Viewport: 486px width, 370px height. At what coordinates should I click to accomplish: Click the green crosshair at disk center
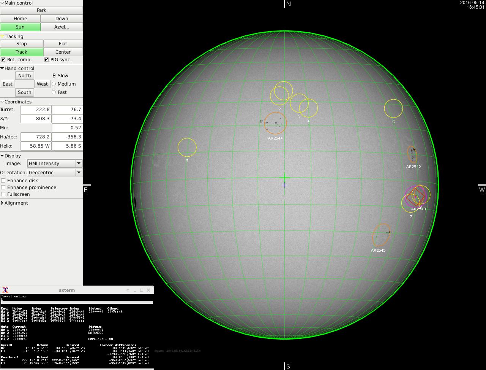(x=284, y=178)
